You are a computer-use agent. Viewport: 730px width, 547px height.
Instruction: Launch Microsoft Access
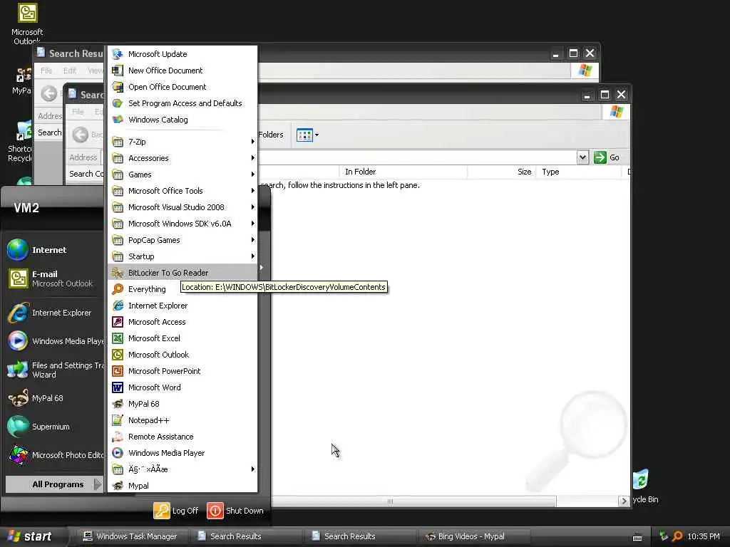(x=182, y=322)
